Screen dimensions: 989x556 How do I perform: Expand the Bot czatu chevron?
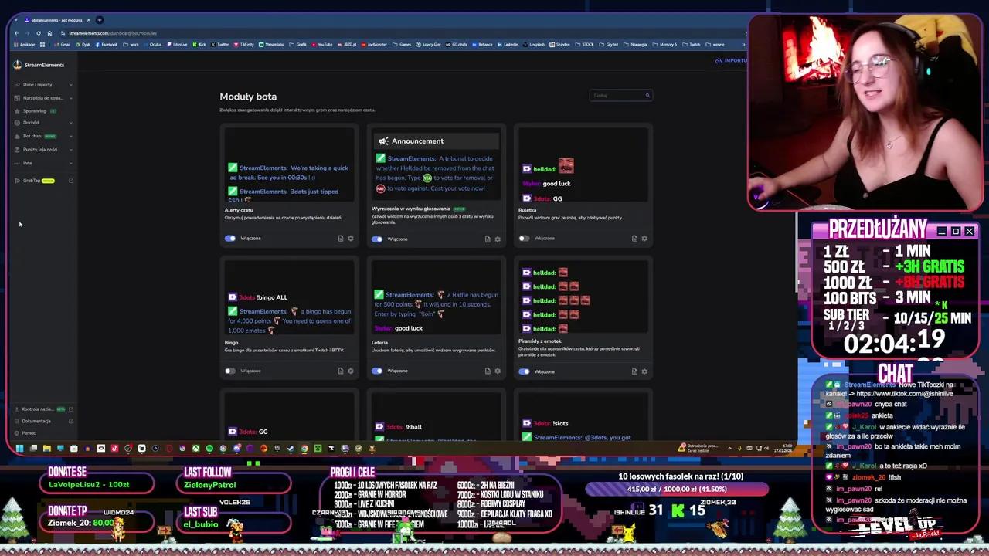click(71, 137)
